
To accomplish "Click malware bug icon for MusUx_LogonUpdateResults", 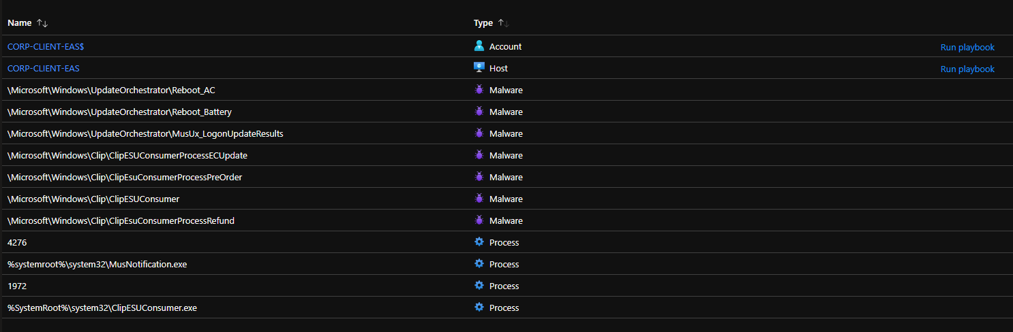I will point(479,133).
